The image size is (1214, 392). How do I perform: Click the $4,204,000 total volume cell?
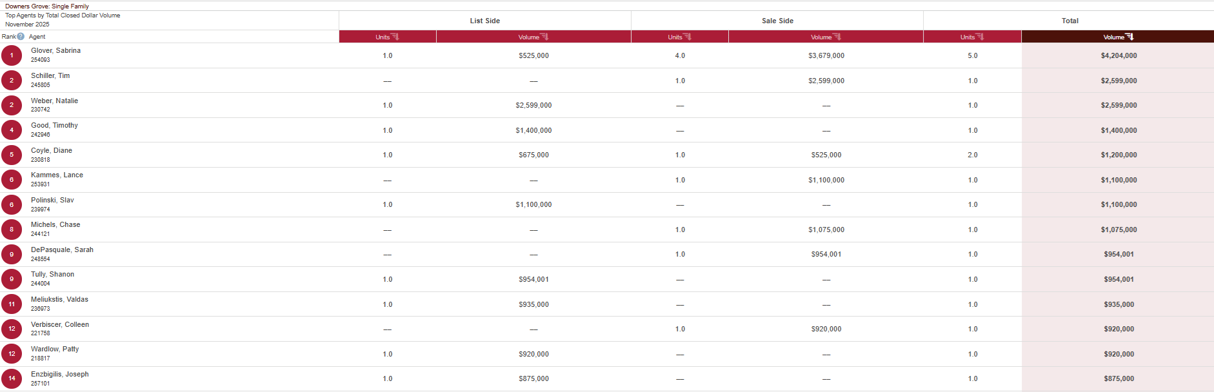(x=1119, y=55)
